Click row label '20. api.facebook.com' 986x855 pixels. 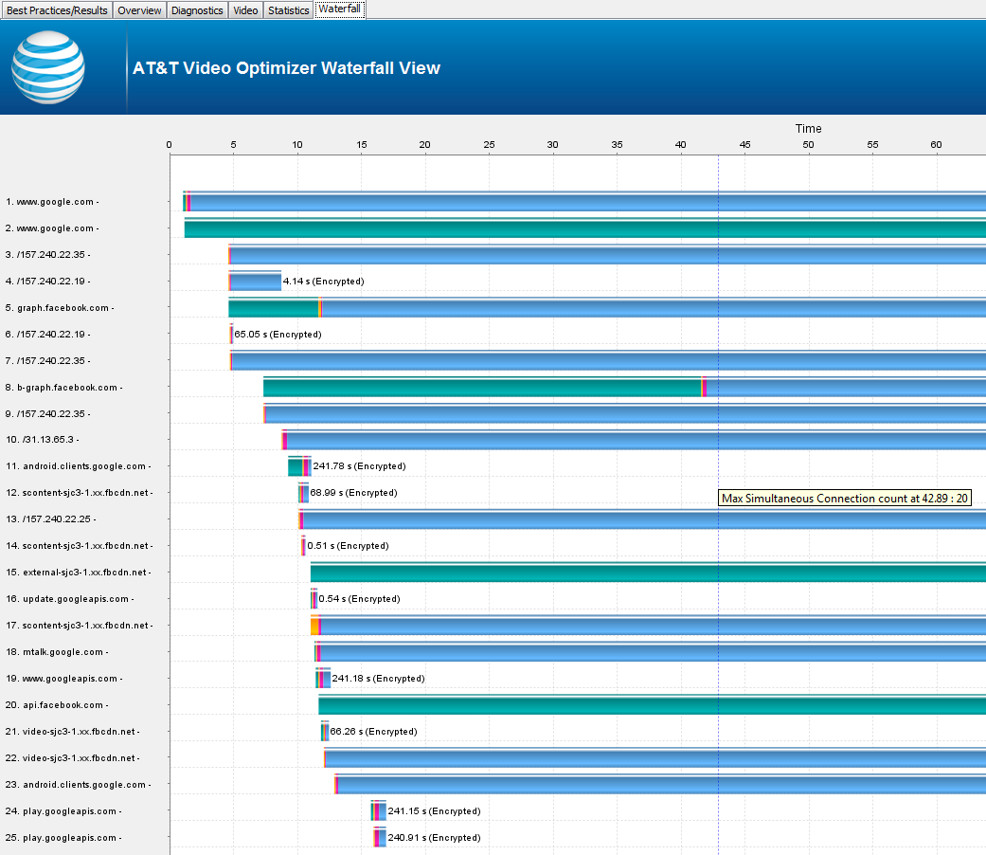click(x=57, y=704)
